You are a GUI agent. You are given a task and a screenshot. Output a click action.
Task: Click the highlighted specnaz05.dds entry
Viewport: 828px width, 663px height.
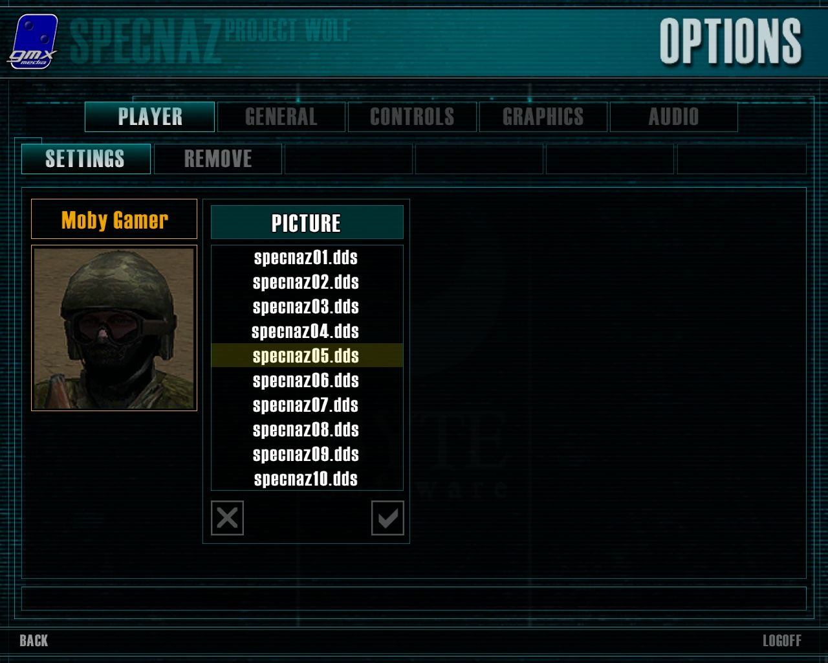307,355
